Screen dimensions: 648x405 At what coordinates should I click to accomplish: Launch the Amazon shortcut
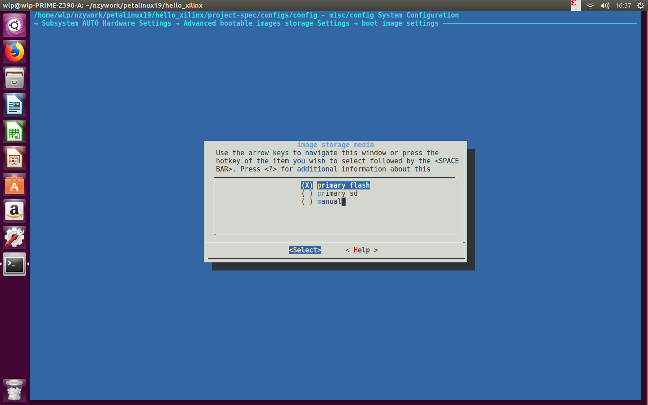[x=14, y=211]
